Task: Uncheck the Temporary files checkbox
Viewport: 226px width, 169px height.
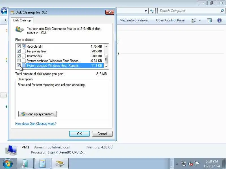Action: click(19, 51)
